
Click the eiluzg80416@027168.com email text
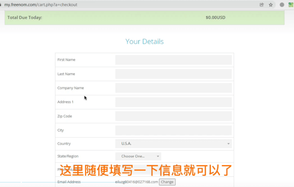tap(137, 182)
